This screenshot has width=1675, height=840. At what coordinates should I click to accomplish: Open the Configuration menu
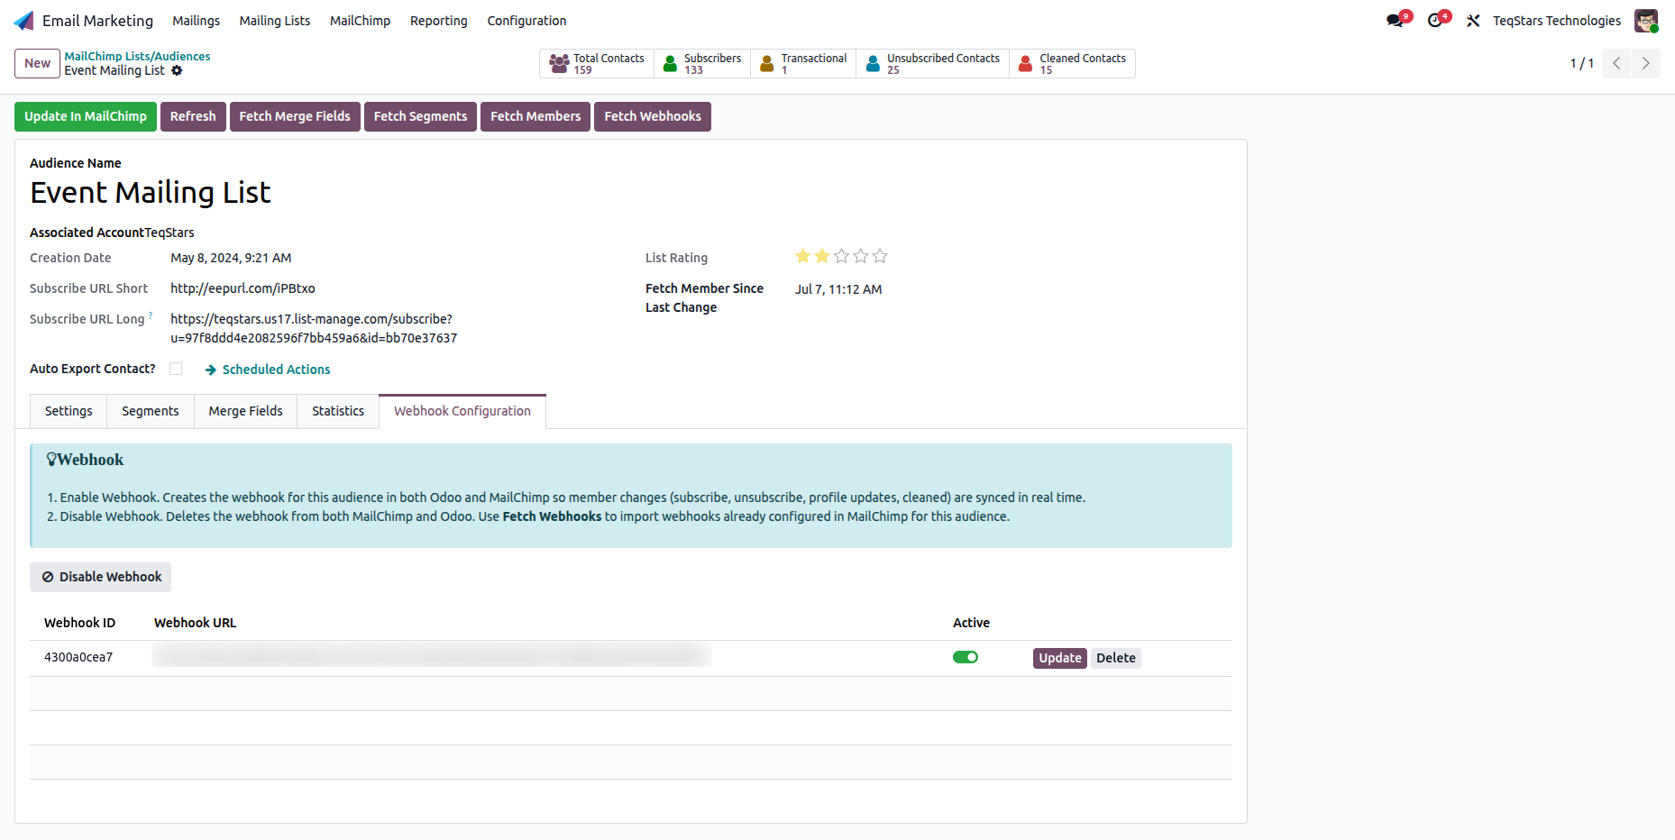[x=526, y=21]
